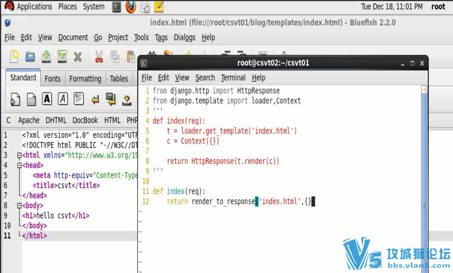Open the Go menu
Screen dimensions: 453x273
[x=98, y=37]
